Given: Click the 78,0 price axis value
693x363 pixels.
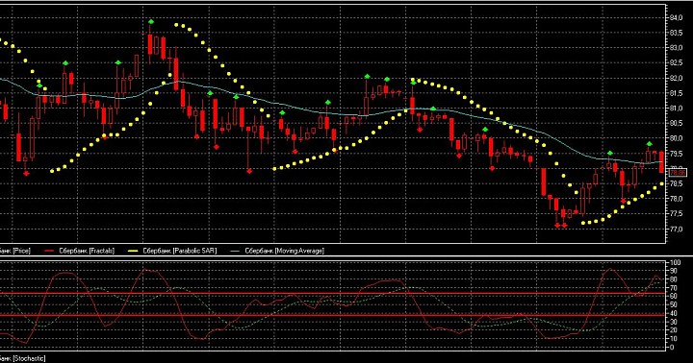Looking at the screenshot, I should point(677,199).
